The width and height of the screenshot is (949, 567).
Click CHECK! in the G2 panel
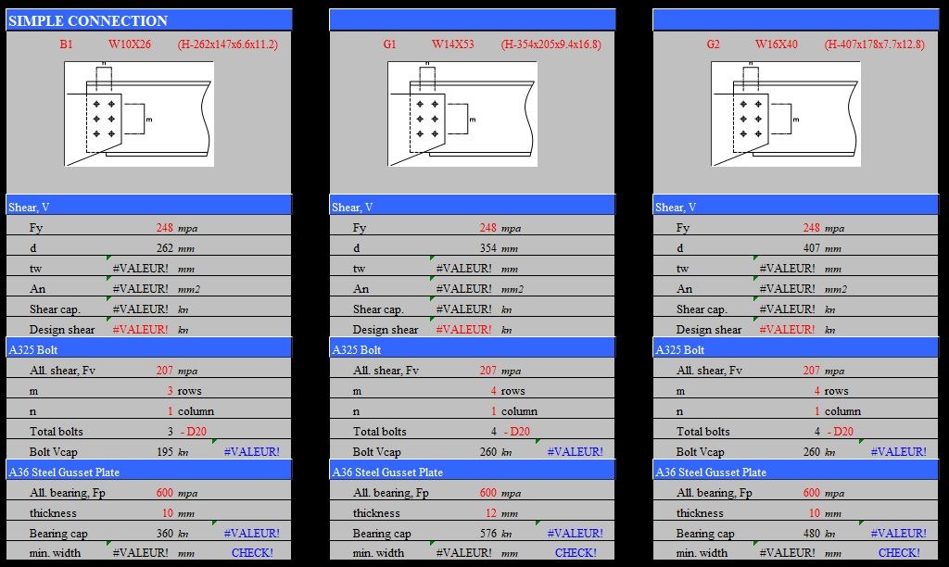click(x=899, y=553)
